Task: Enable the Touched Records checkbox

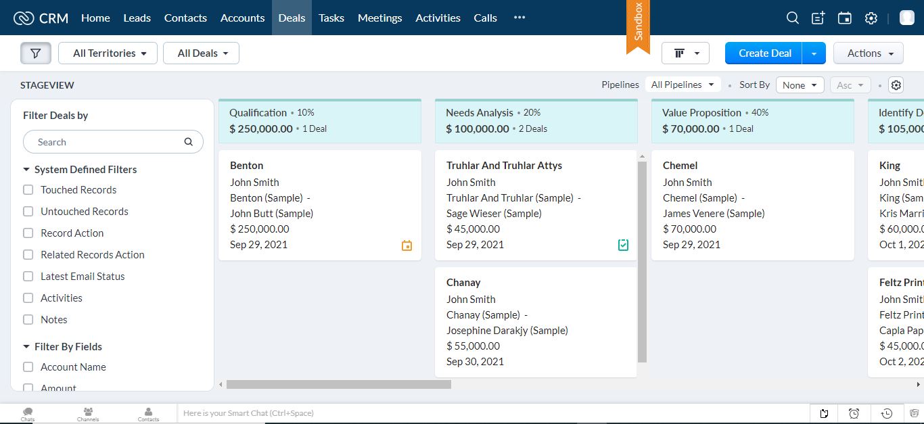Action: [28, 190]
